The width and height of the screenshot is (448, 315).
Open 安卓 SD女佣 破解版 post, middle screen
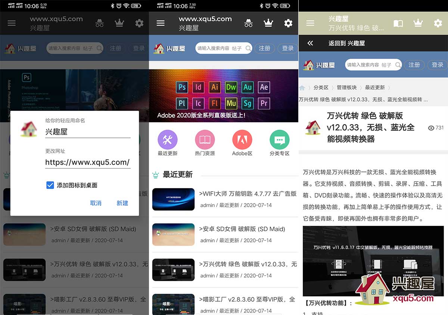242,229
